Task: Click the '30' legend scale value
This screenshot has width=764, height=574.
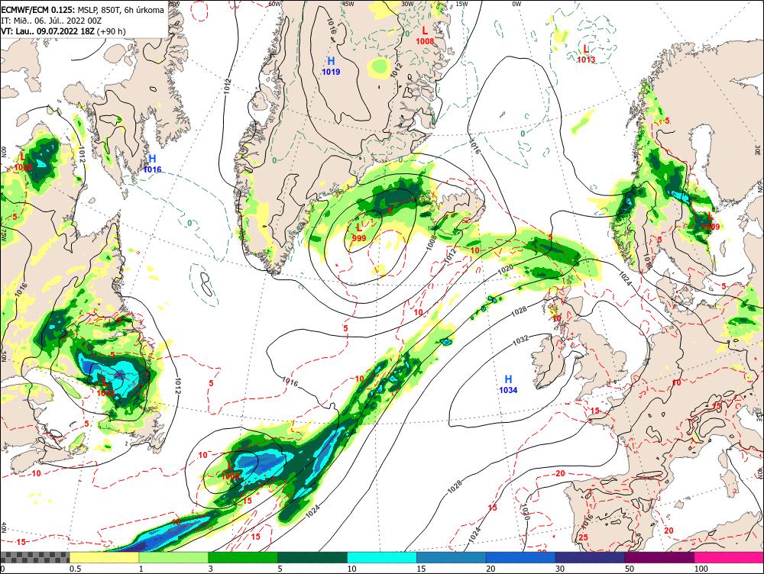Action: [560, 569]
